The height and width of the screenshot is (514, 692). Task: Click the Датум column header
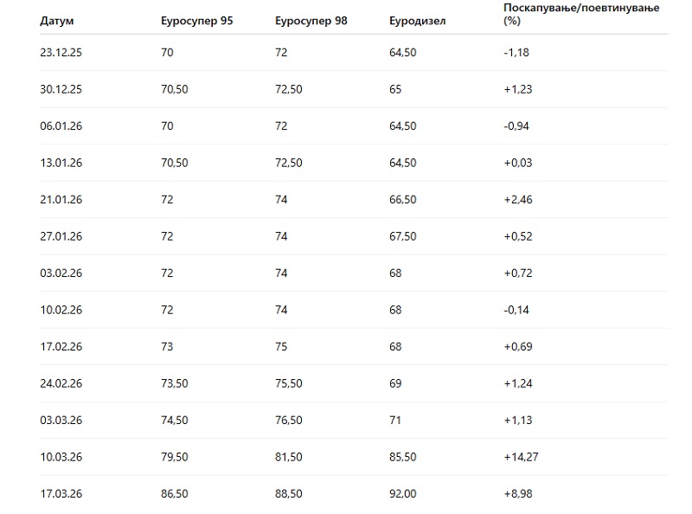56,21
